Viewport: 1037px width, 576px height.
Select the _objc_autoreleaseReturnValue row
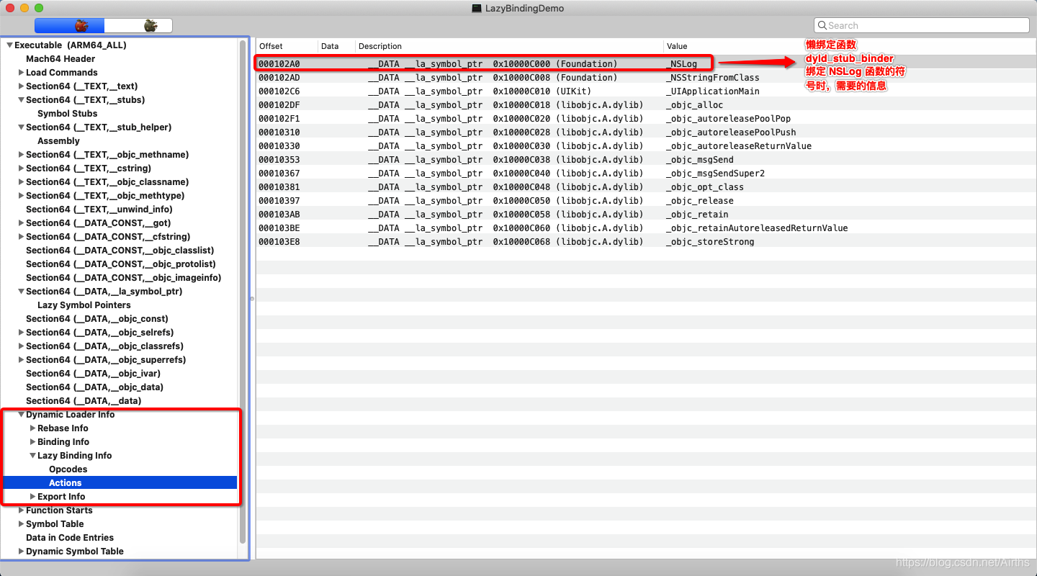click(x=646, y=146)
